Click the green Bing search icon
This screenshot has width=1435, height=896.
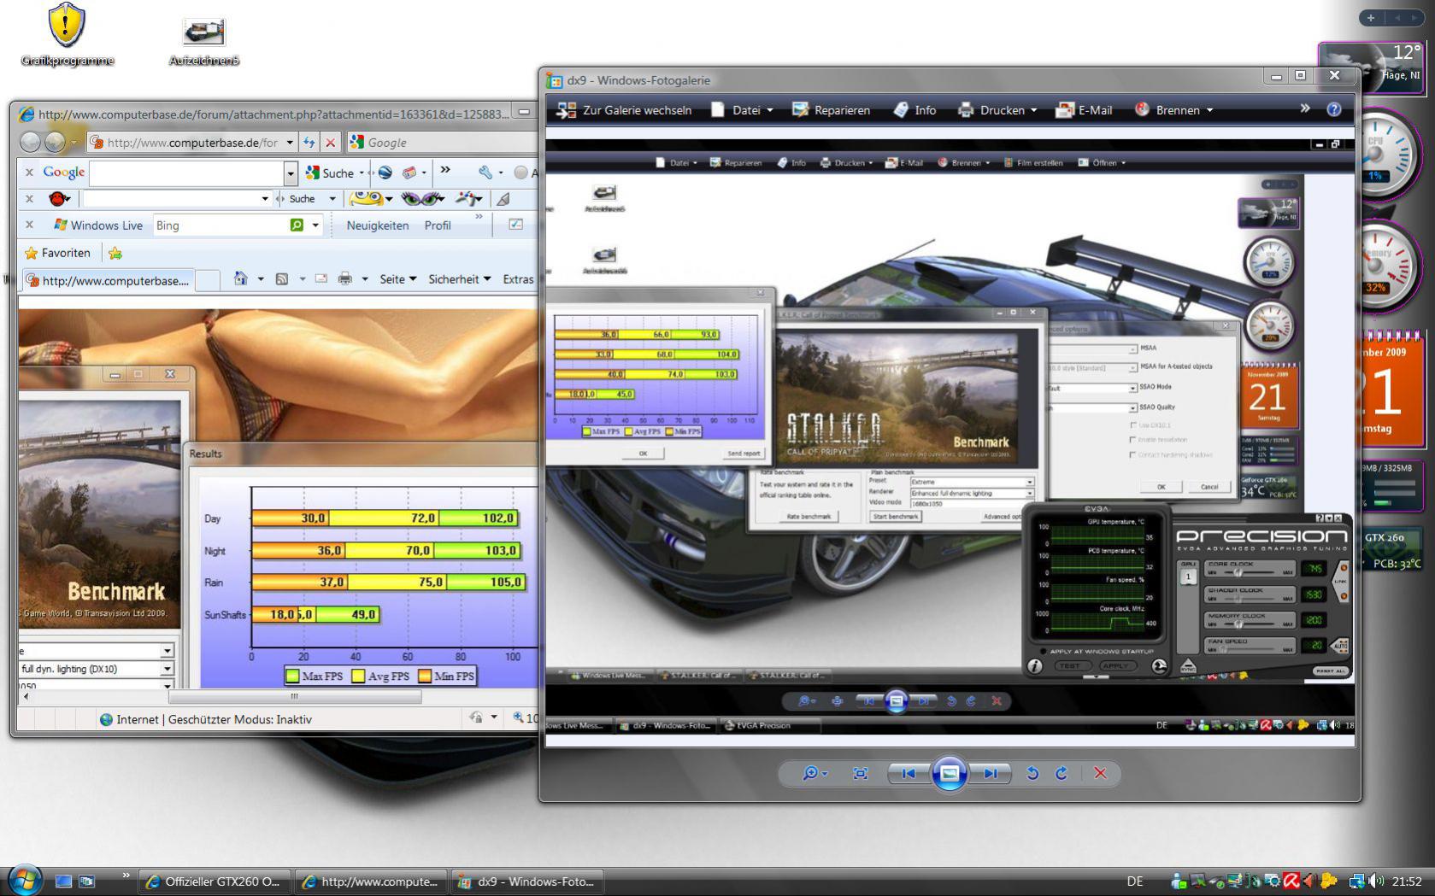point(297,225)
